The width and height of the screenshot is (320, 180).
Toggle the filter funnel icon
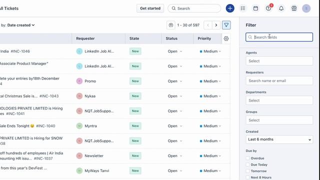click(226, 25)
